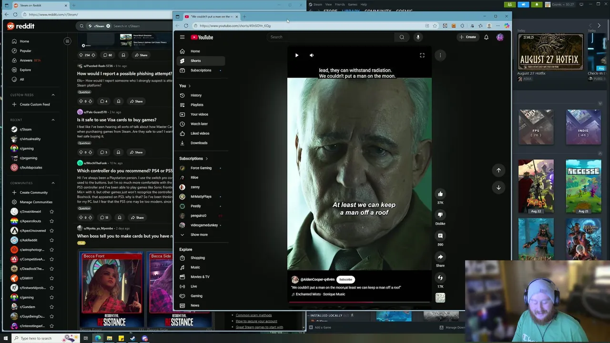Remove the r/Steam search filter chip
The width and height of the screenshot is (610, 343).
pos(108,26)
